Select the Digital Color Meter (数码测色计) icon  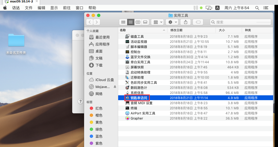coord(127,87)
